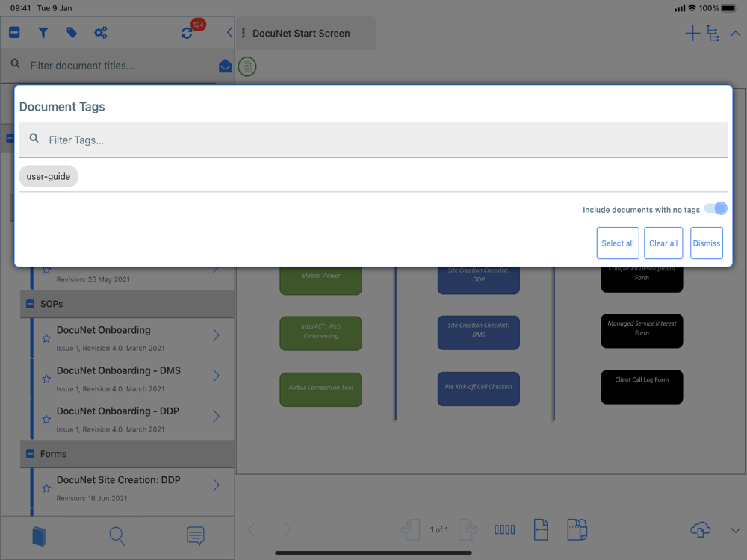Image resolution: width=747 pixels, height=560 pixels.
Task: Collapse the SOPs section
Action: [30, 304]
